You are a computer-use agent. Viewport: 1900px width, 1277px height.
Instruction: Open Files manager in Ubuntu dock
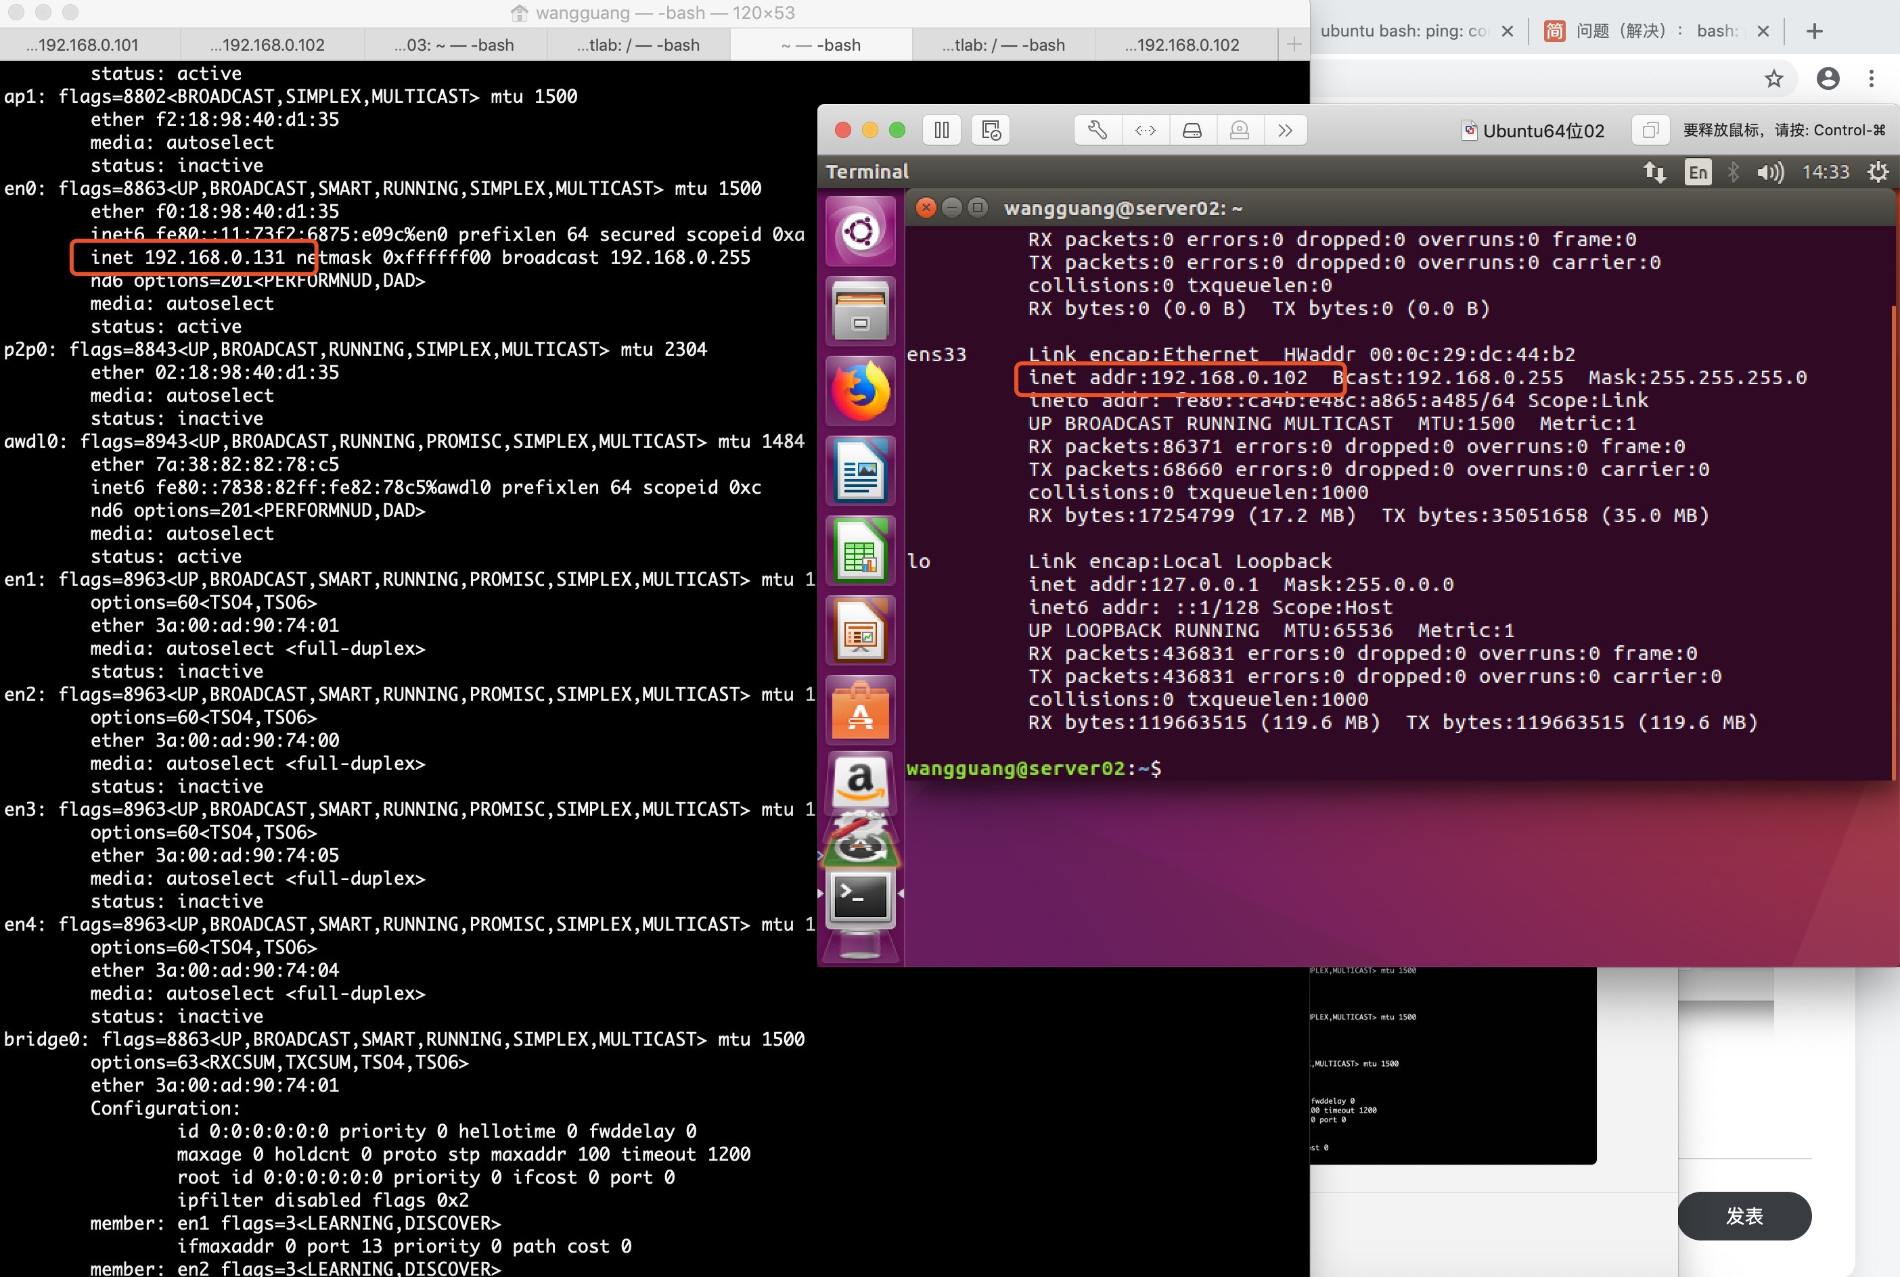[x=861, y=312]
